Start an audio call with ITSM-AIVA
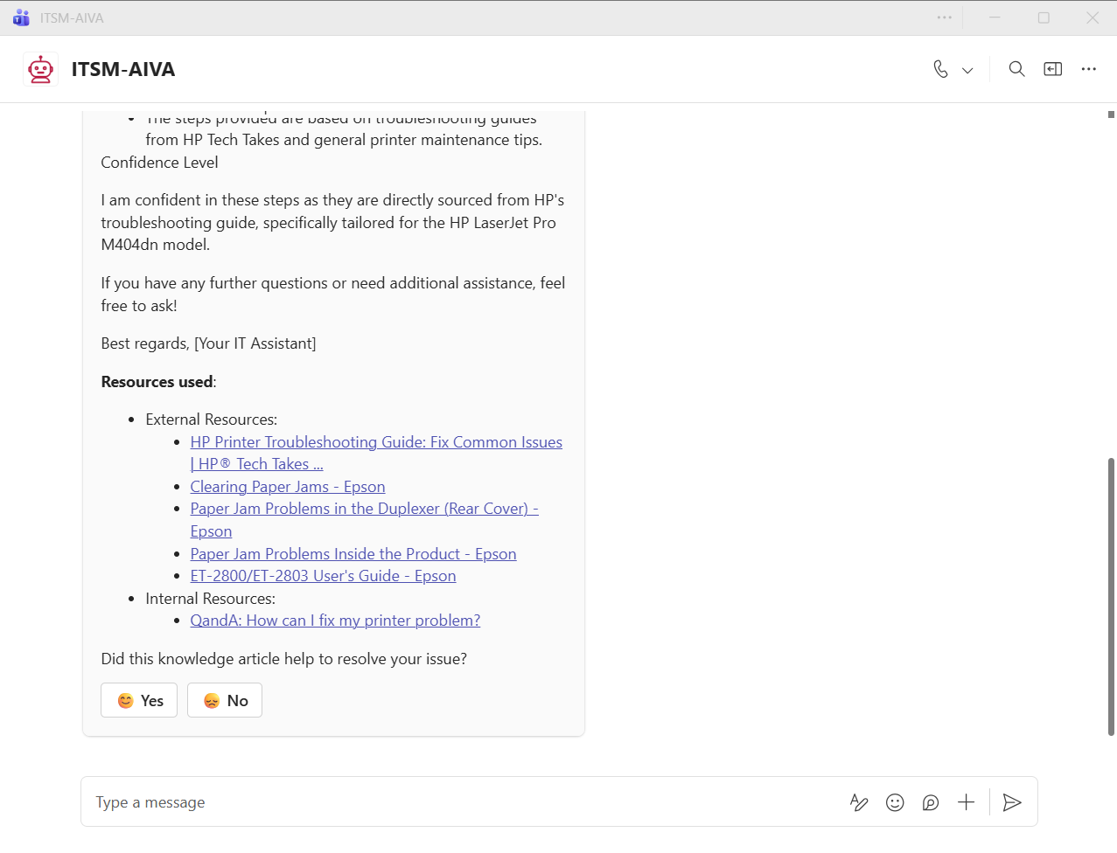This screenshot has width=1117, height=853. (940, 69)
